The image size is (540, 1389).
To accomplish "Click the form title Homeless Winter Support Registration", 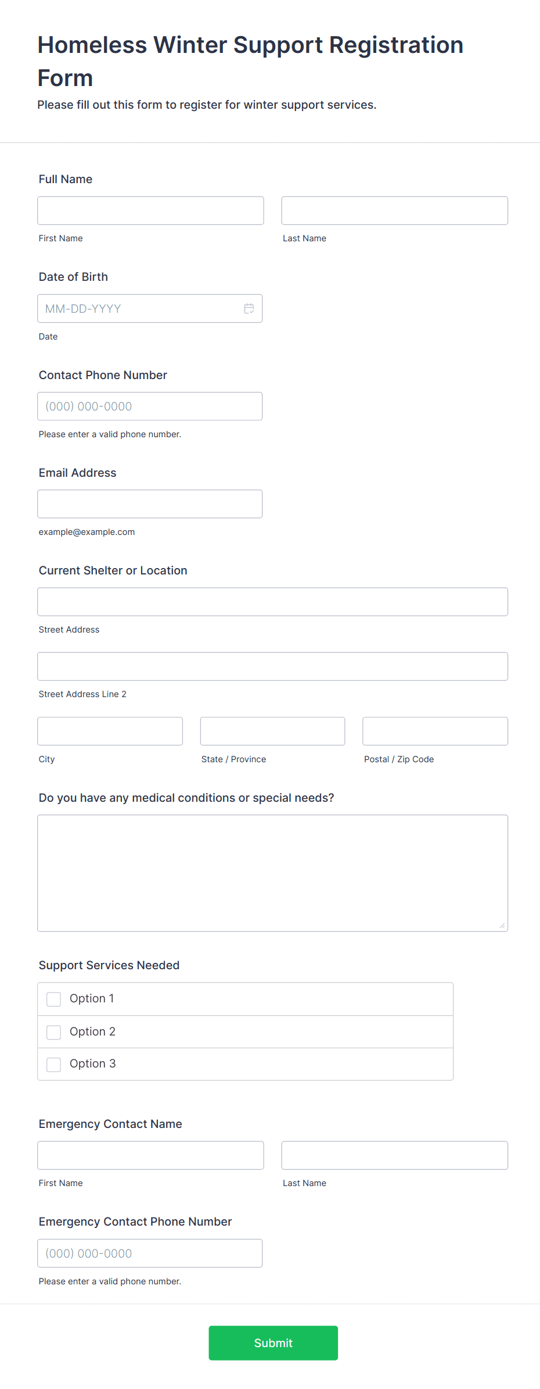I will coord(250,45).
